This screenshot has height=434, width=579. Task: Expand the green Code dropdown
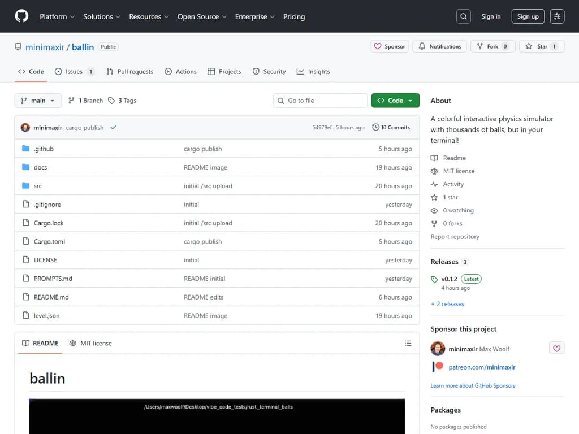[395, 101]
